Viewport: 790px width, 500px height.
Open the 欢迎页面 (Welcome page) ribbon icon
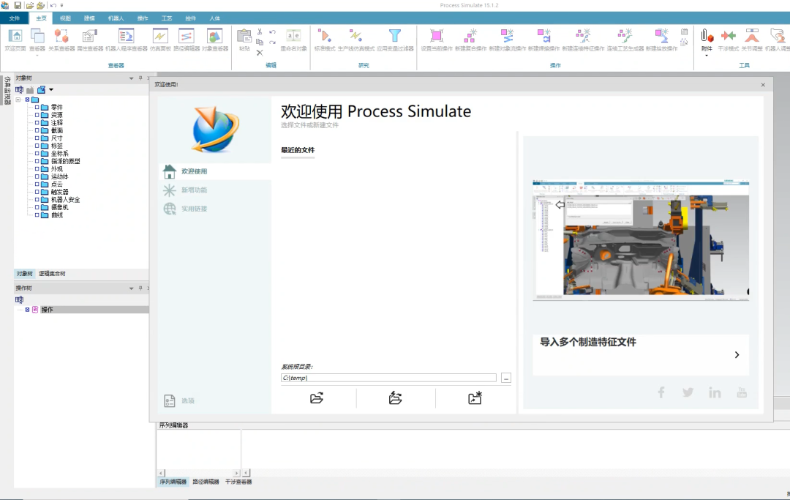(15, 40)
